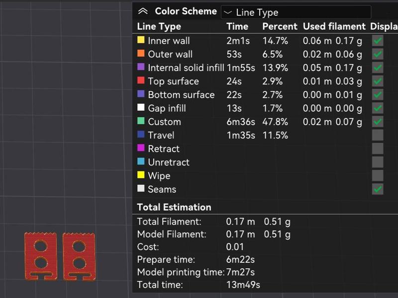Screen dimensions: 398x298
Task: Toggle Gap infill display checkbox
Action: tap(378, 108)
